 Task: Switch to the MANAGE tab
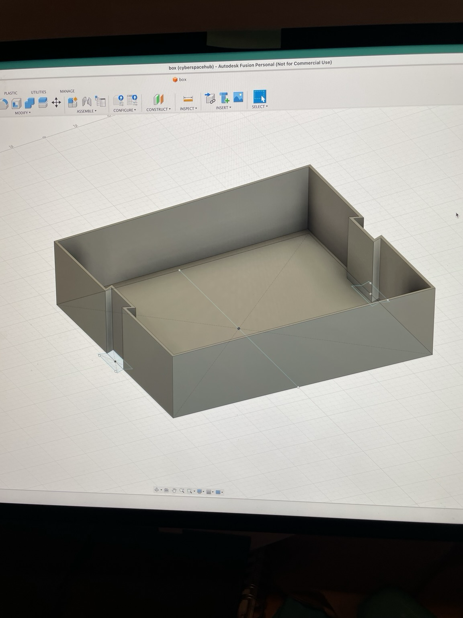tap(67, 91)
